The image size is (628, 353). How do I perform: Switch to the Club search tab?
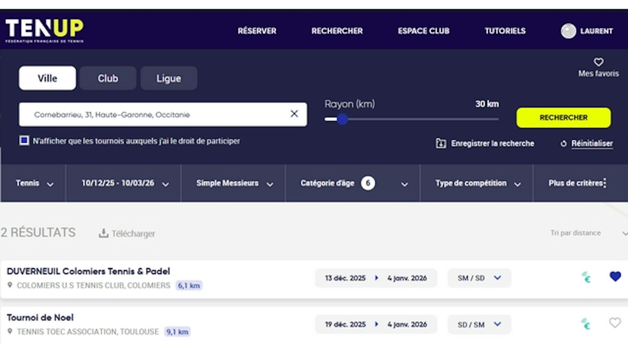pyautogui.click(x=108, y=78)
